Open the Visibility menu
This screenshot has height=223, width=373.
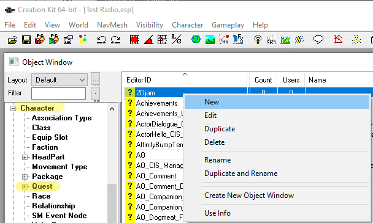tap(150, 25)
